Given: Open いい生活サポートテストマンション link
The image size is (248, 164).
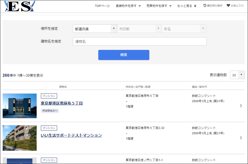Looking at the screenshot, I should [x=71, y=135].
